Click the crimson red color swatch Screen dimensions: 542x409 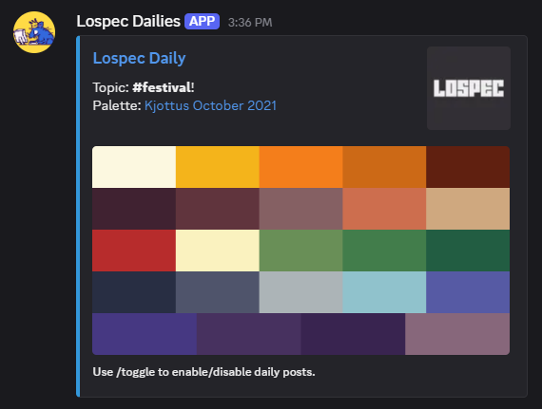[134, 251]
